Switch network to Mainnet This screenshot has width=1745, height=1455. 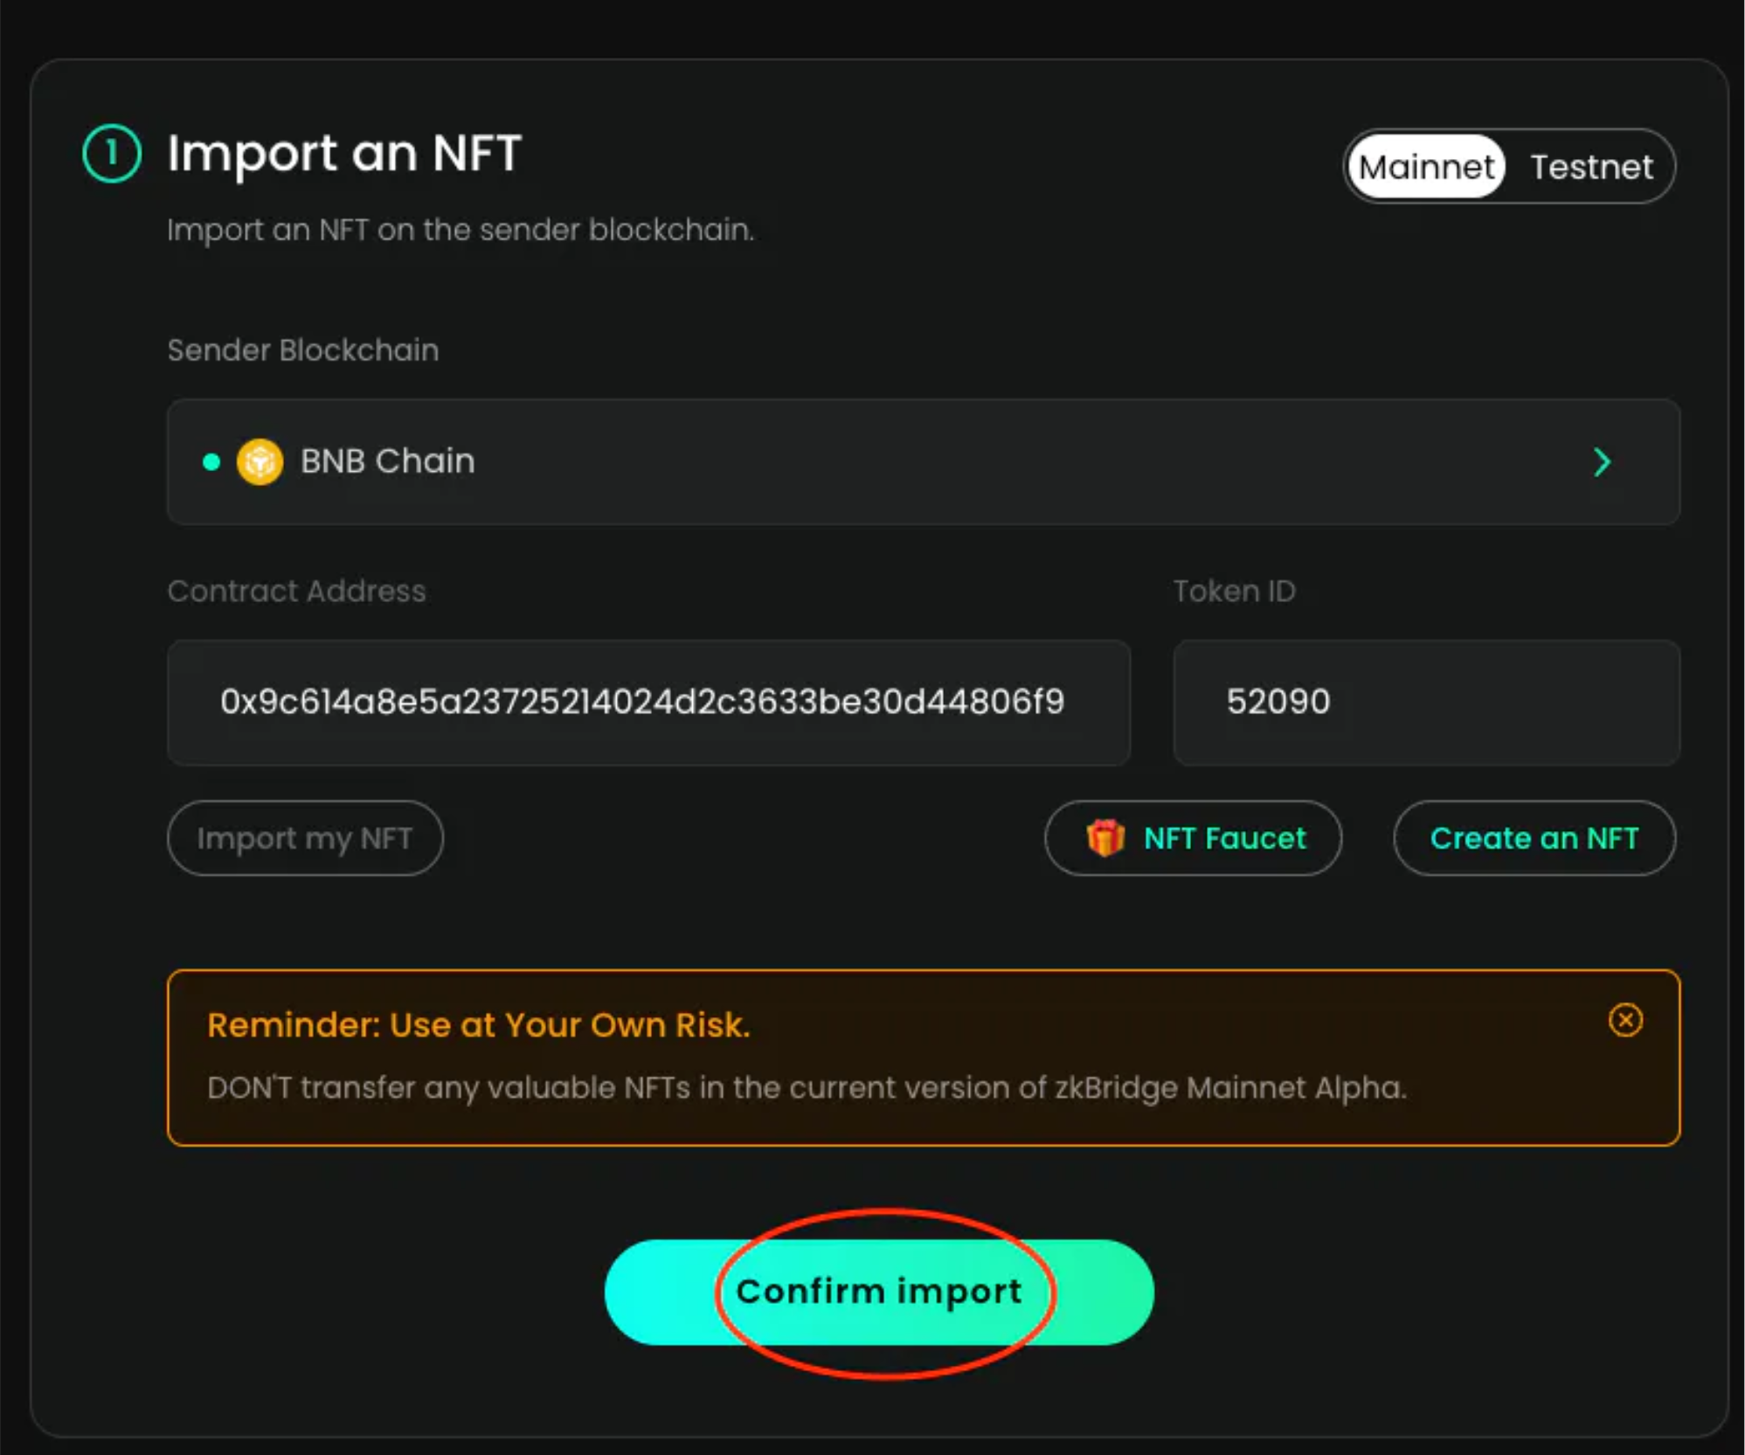pyautogui.click(x=1425, y=166)
